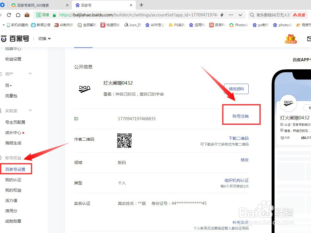Collapse the 资产 sidebar section
Screen dimensions: 311x233
[x=30, y=74]
